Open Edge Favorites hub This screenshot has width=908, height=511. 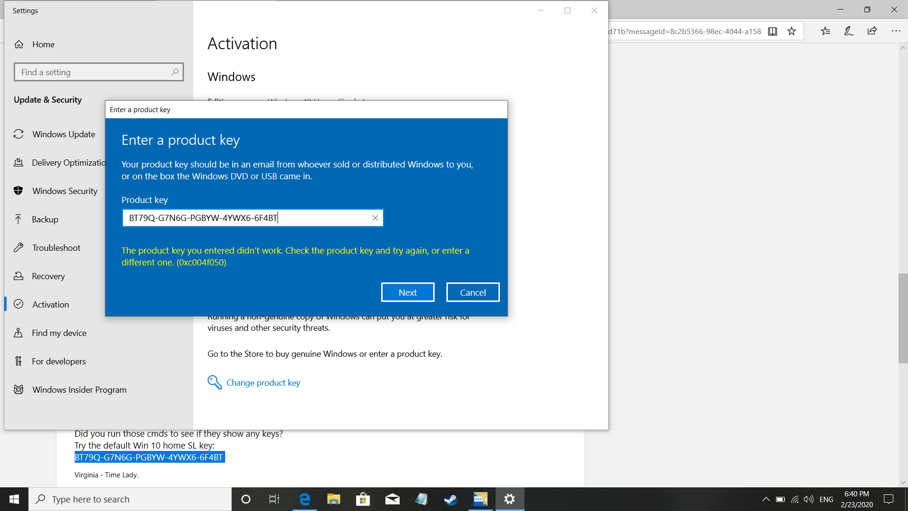tap(826, 31)
